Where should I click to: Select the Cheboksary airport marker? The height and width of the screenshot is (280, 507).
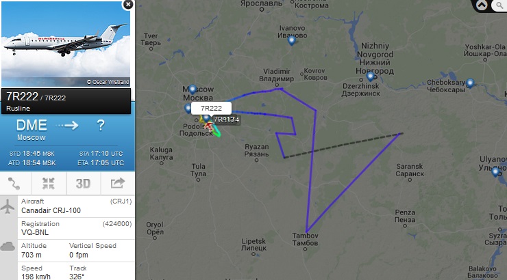470,83
